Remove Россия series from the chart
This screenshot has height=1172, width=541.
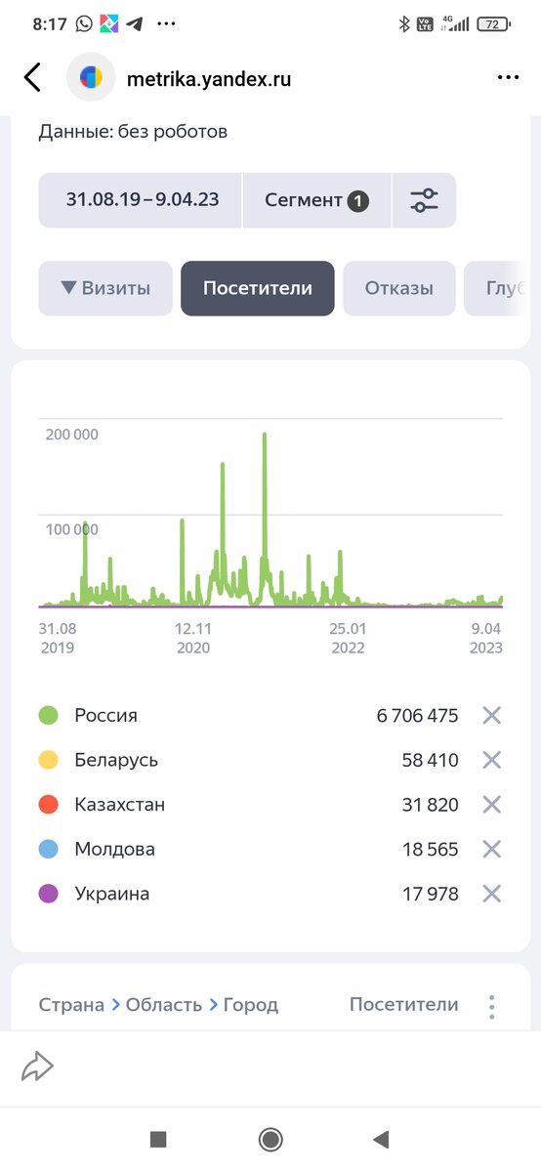(x=492, y=716)
